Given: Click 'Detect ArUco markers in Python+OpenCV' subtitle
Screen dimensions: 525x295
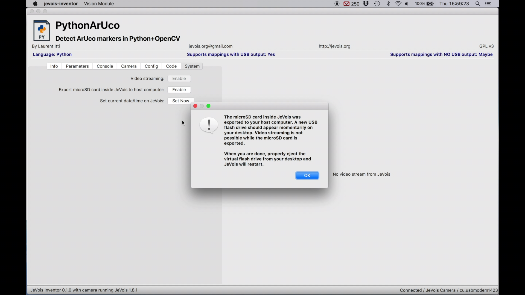Looking at the screenshot, I should 118,39.
